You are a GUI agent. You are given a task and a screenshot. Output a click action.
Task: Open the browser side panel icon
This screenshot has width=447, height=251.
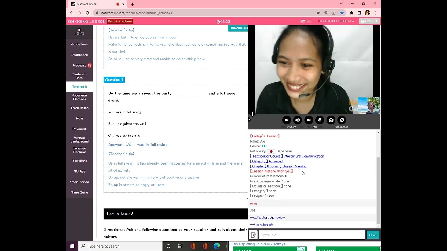coord(359,13)
